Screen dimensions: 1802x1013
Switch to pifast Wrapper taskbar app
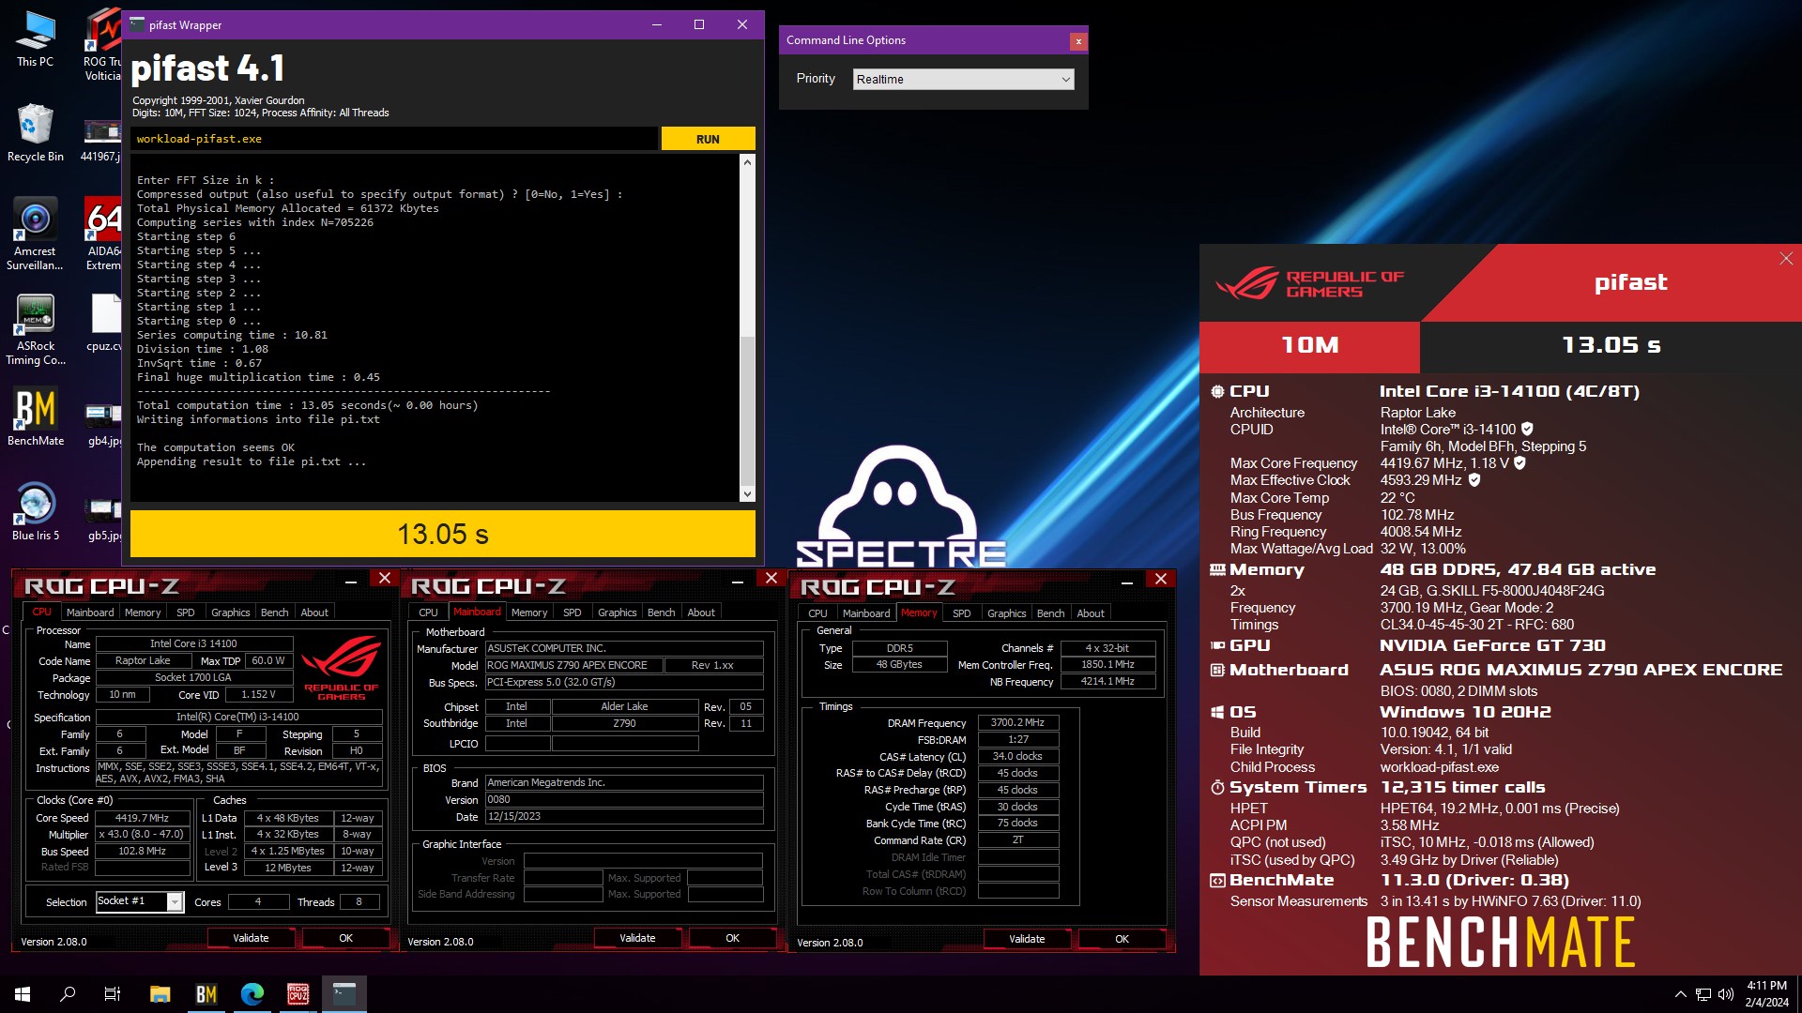pos(344,994)
